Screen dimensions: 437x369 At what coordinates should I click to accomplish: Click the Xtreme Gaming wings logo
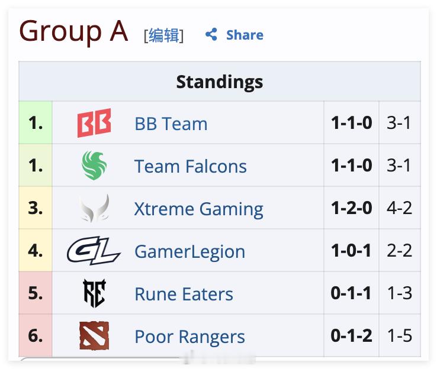[x=94, y=208]
